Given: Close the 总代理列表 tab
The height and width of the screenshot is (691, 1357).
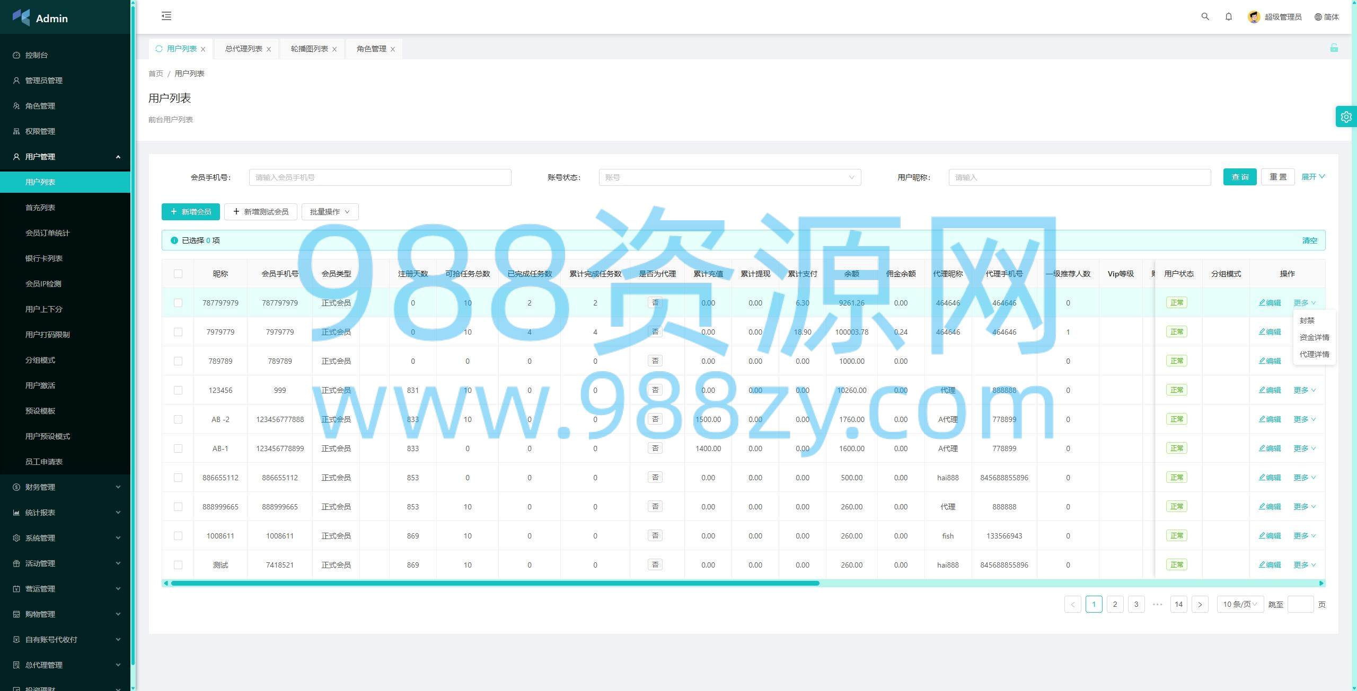Looking at the screenshot, I should coord(269,49).
